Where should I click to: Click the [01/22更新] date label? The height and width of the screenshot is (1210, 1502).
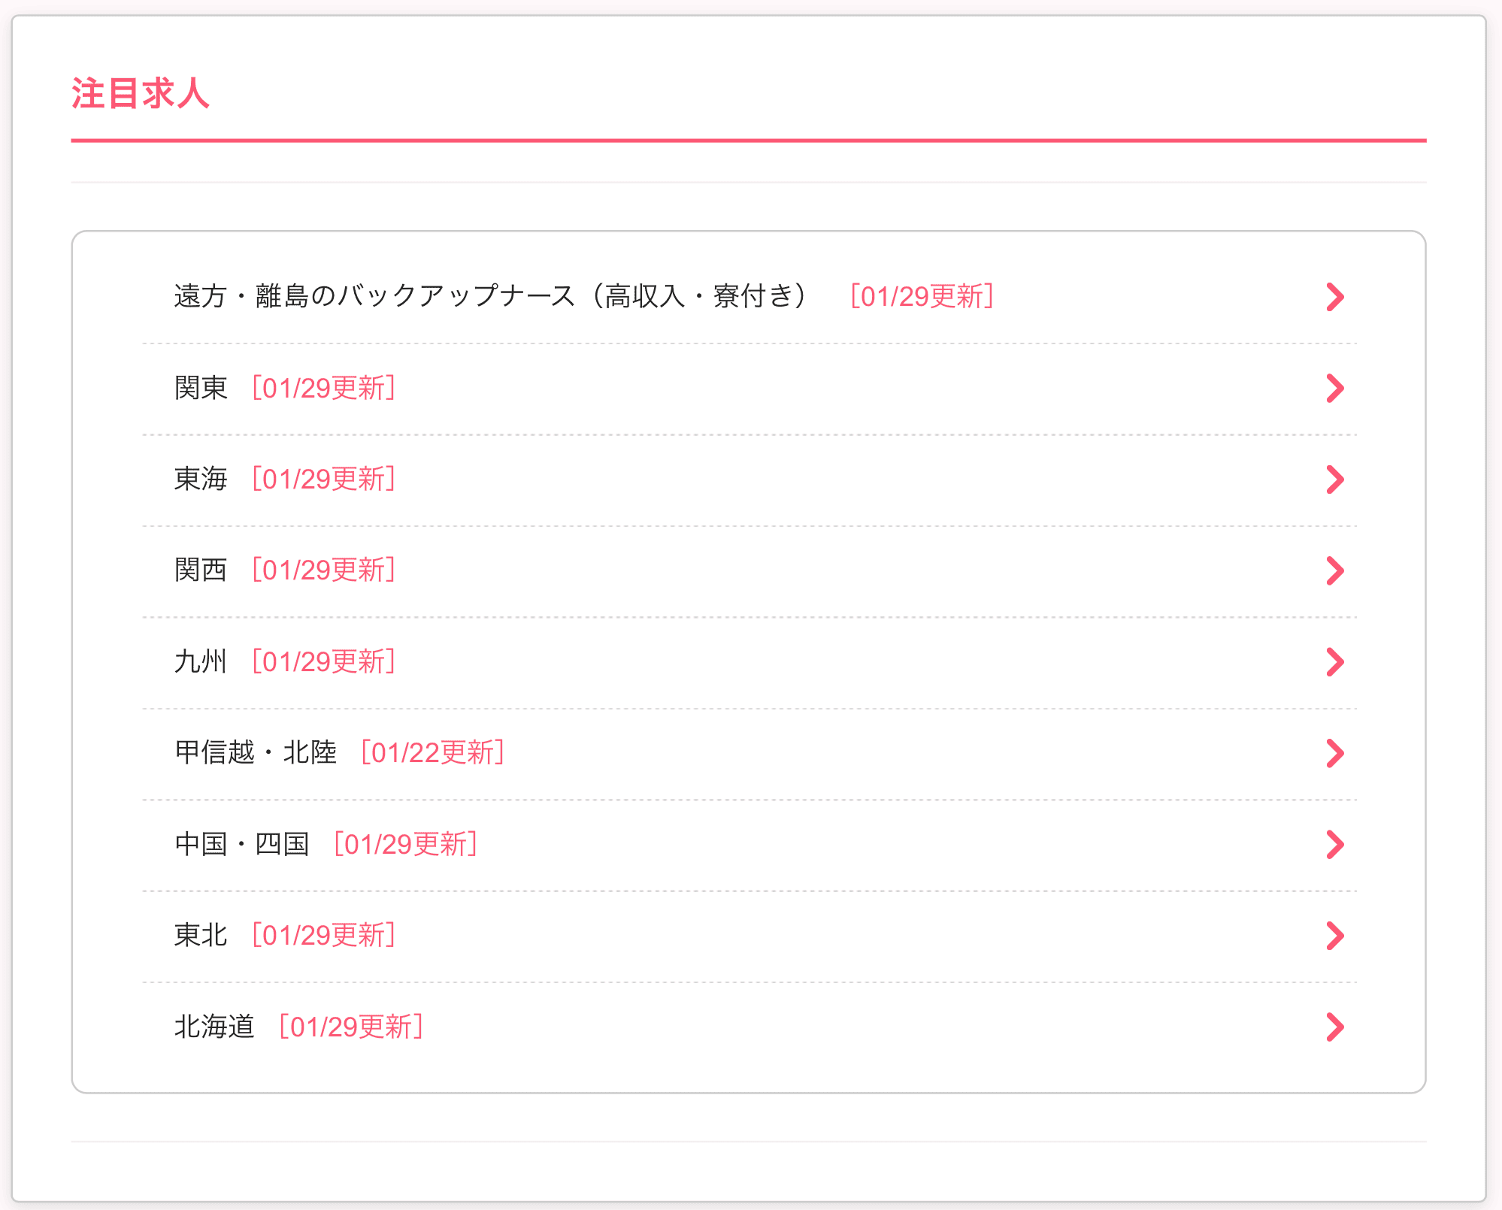tap(432, 753)
